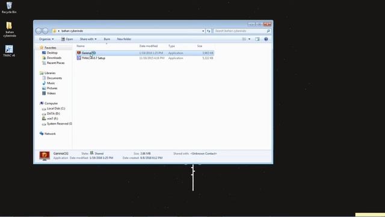Image resolution: width=385 pixels, height=217 pixels.
Task: Click the bahan cyberindo address path
Action: coord(72,31)
